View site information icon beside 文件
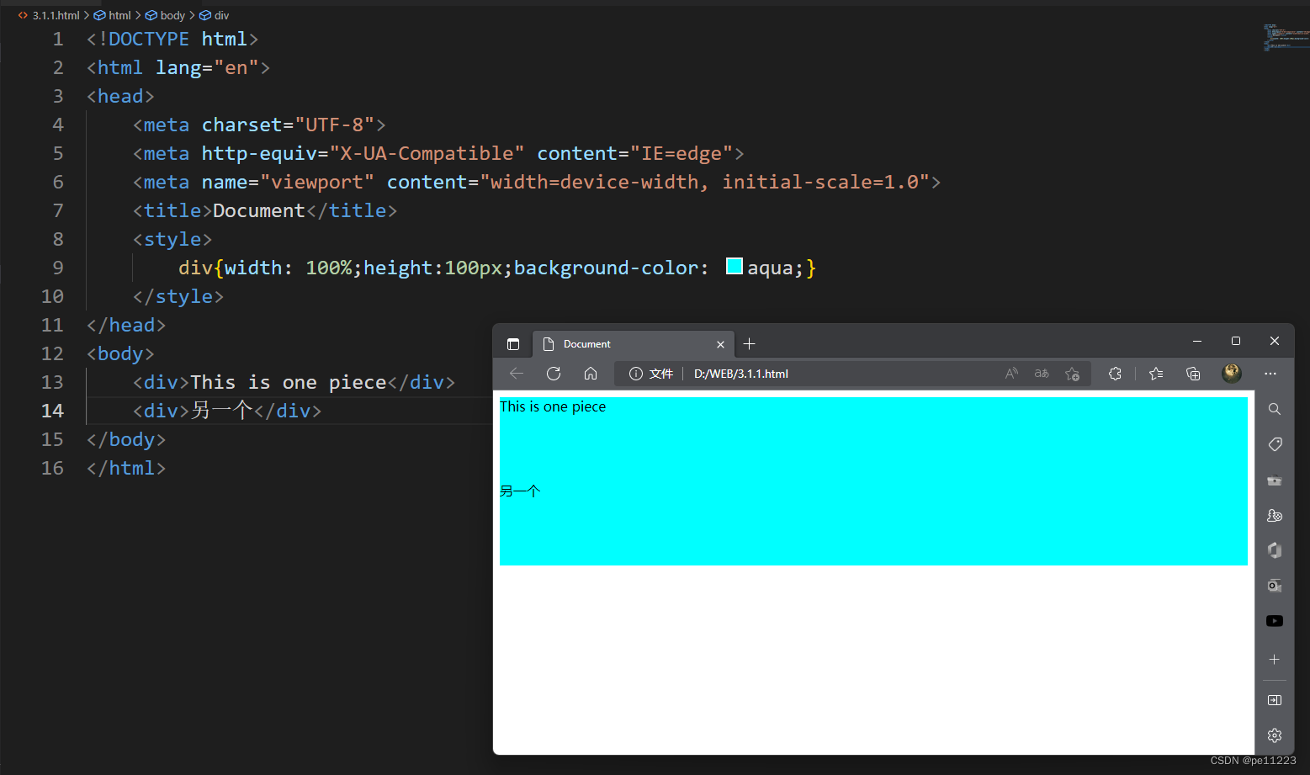Viewport: 1310px width, 775px height. point(636,374)
